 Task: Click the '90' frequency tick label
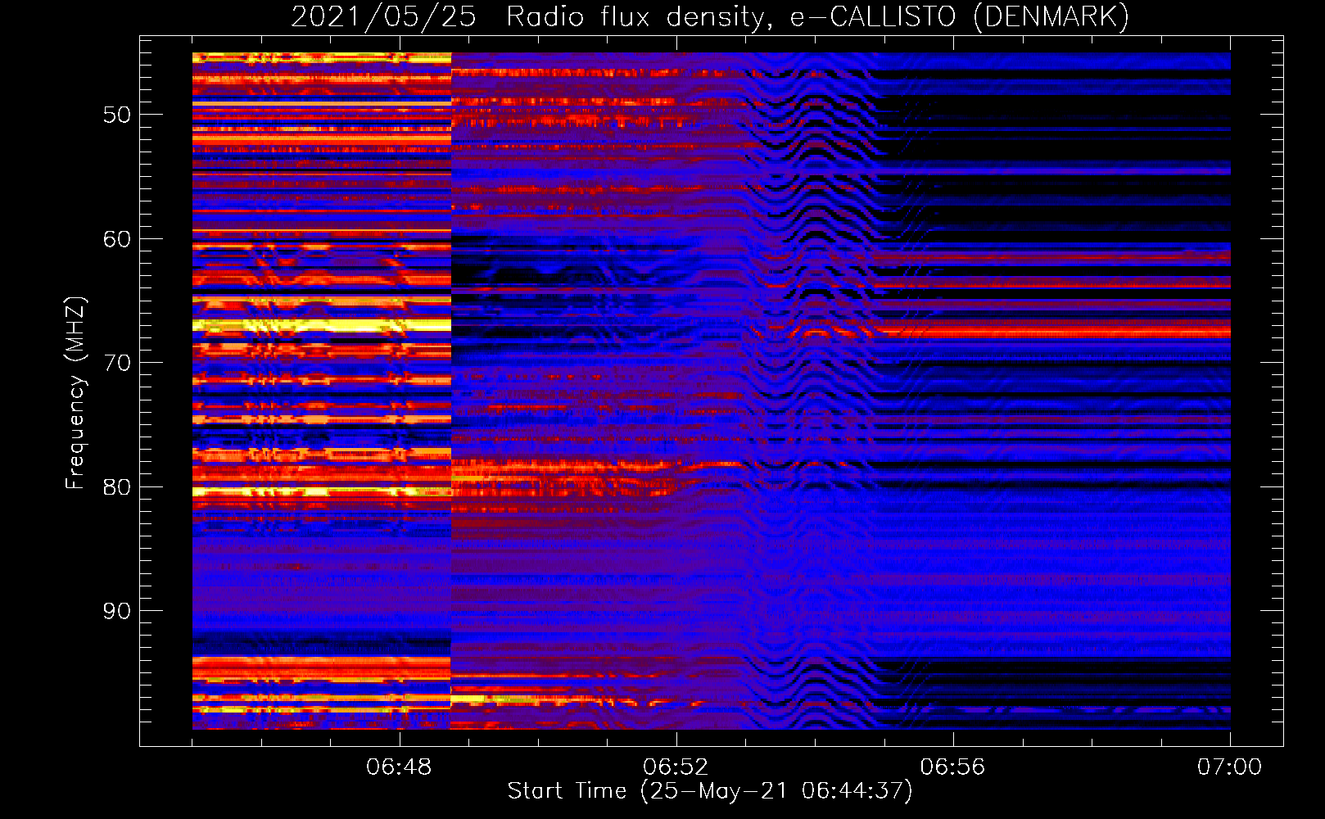(117, 611)
